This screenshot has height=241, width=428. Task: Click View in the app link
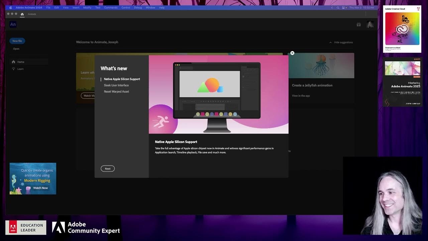301,96
